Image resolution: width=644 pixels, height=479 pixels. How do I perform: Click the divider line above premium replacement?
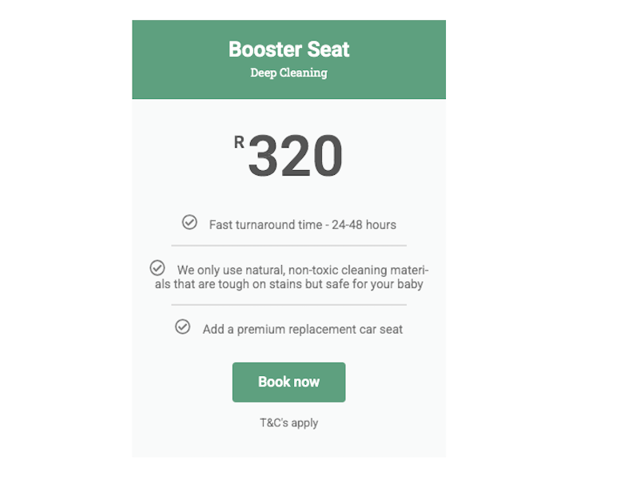click(288, 305)
